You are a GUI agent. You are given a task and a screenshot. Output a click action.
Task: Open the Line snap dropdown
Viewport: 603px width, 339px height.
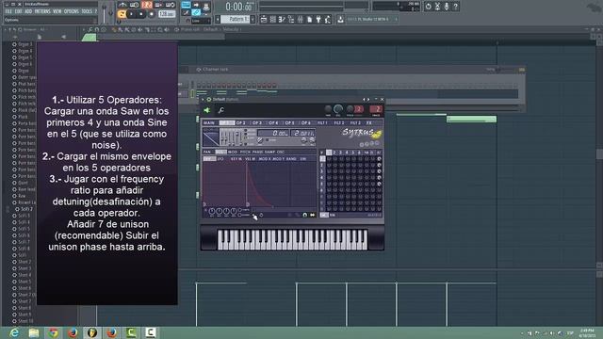(201, 21)
